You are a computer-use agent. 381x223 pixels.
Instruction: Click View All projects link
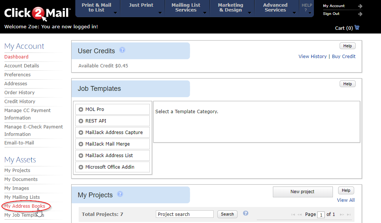(x=346, y=200)
